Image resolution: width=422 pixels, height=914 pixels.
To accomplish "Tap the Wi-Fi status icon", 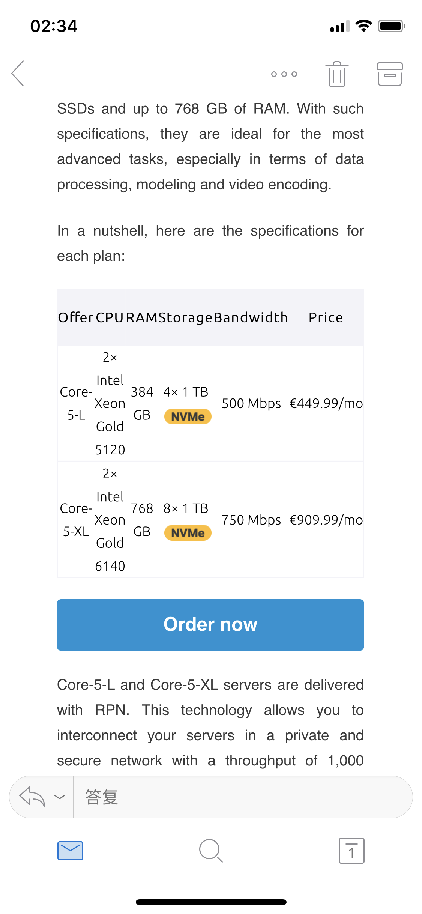I will (363, 26).
